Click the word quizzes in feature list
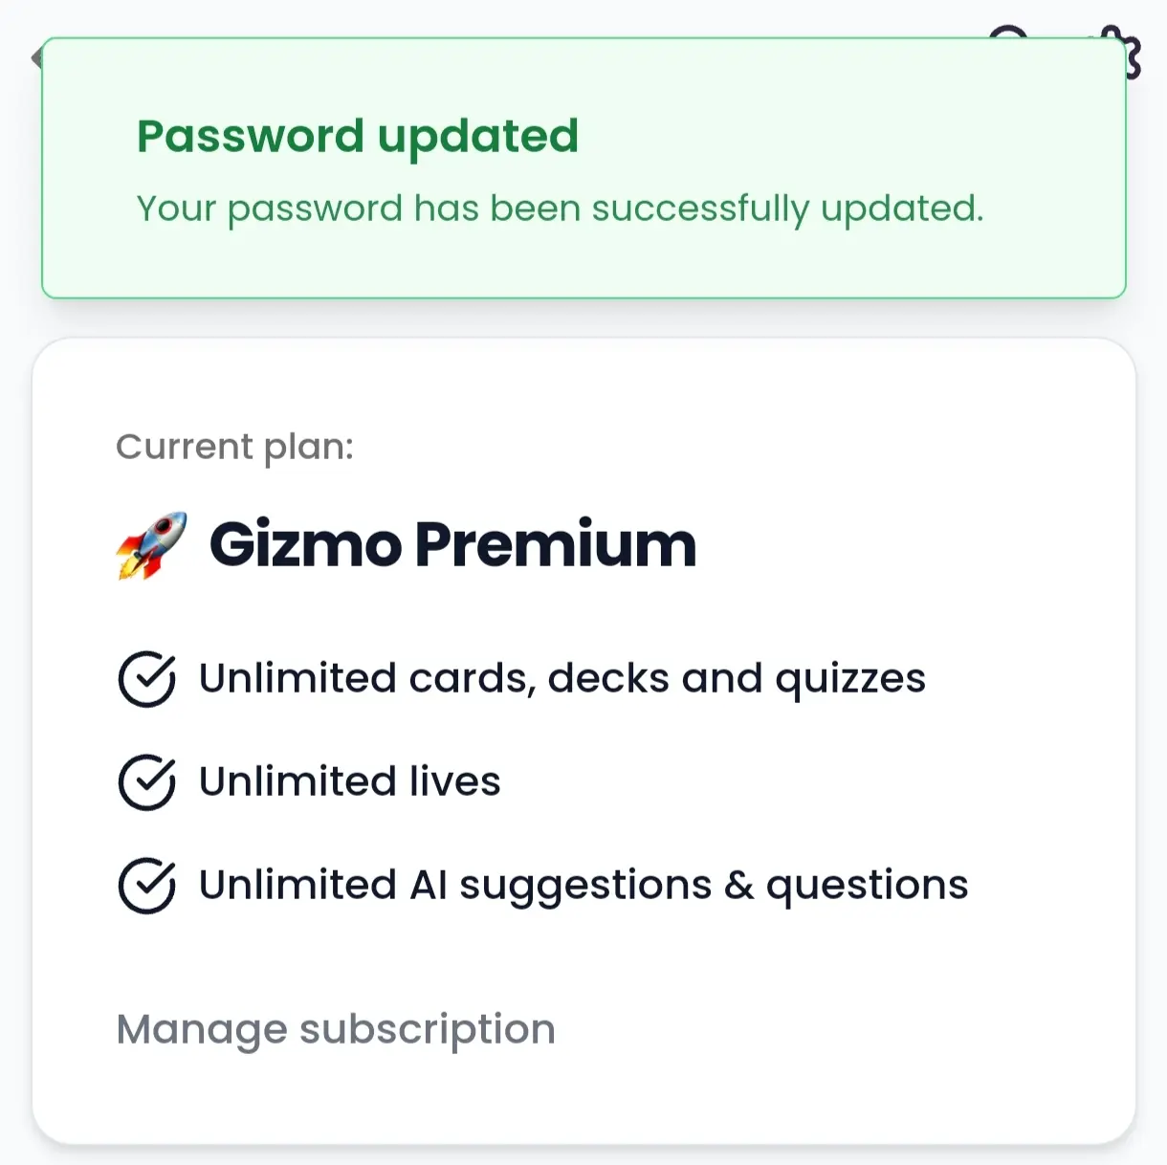 (x=850, y=680)
